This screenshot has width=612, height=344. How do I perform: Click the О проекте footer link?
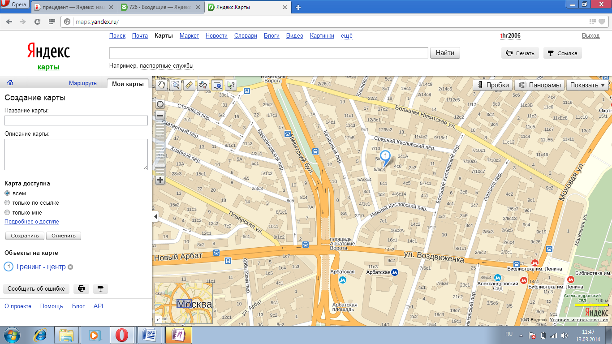click(x=18, y=306)
